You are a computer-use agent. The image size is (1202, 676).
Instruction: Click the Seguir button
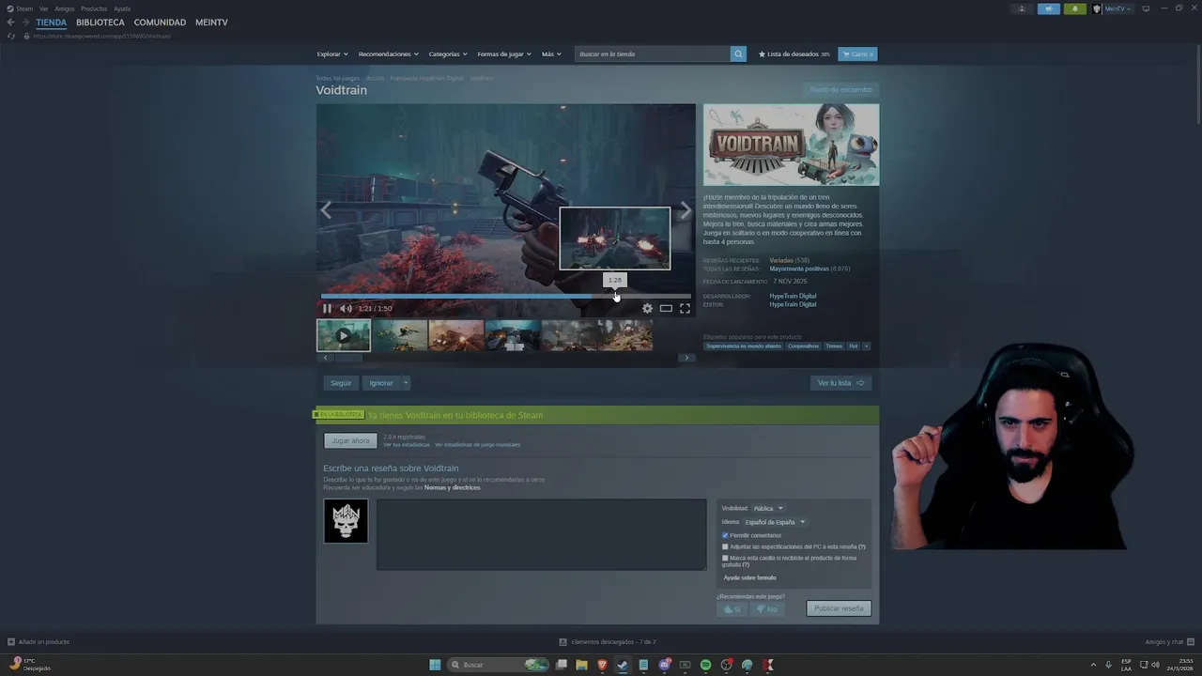pos(341,383)
